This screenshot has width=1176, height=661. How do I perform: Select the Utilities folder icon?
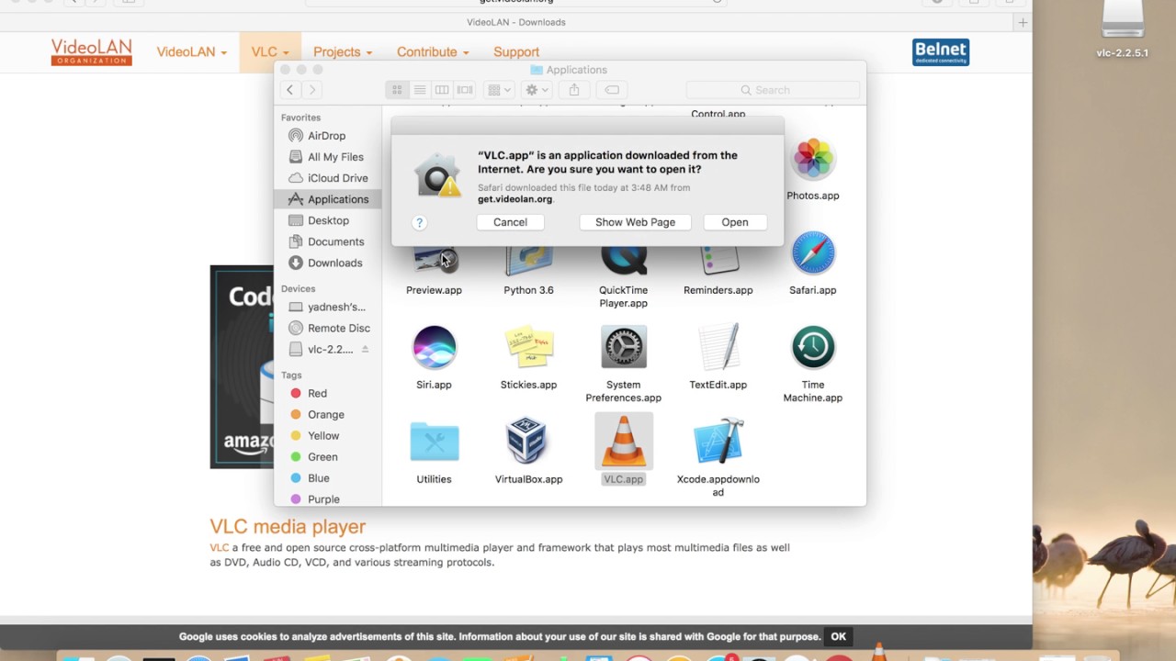434,442
